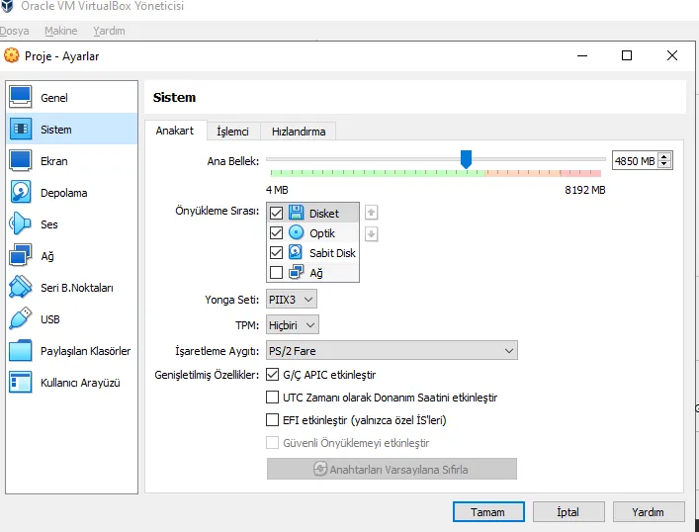
Task: Switch to the Hızlandırma tab
Action: pyautogui.click(x=299, y=132)
